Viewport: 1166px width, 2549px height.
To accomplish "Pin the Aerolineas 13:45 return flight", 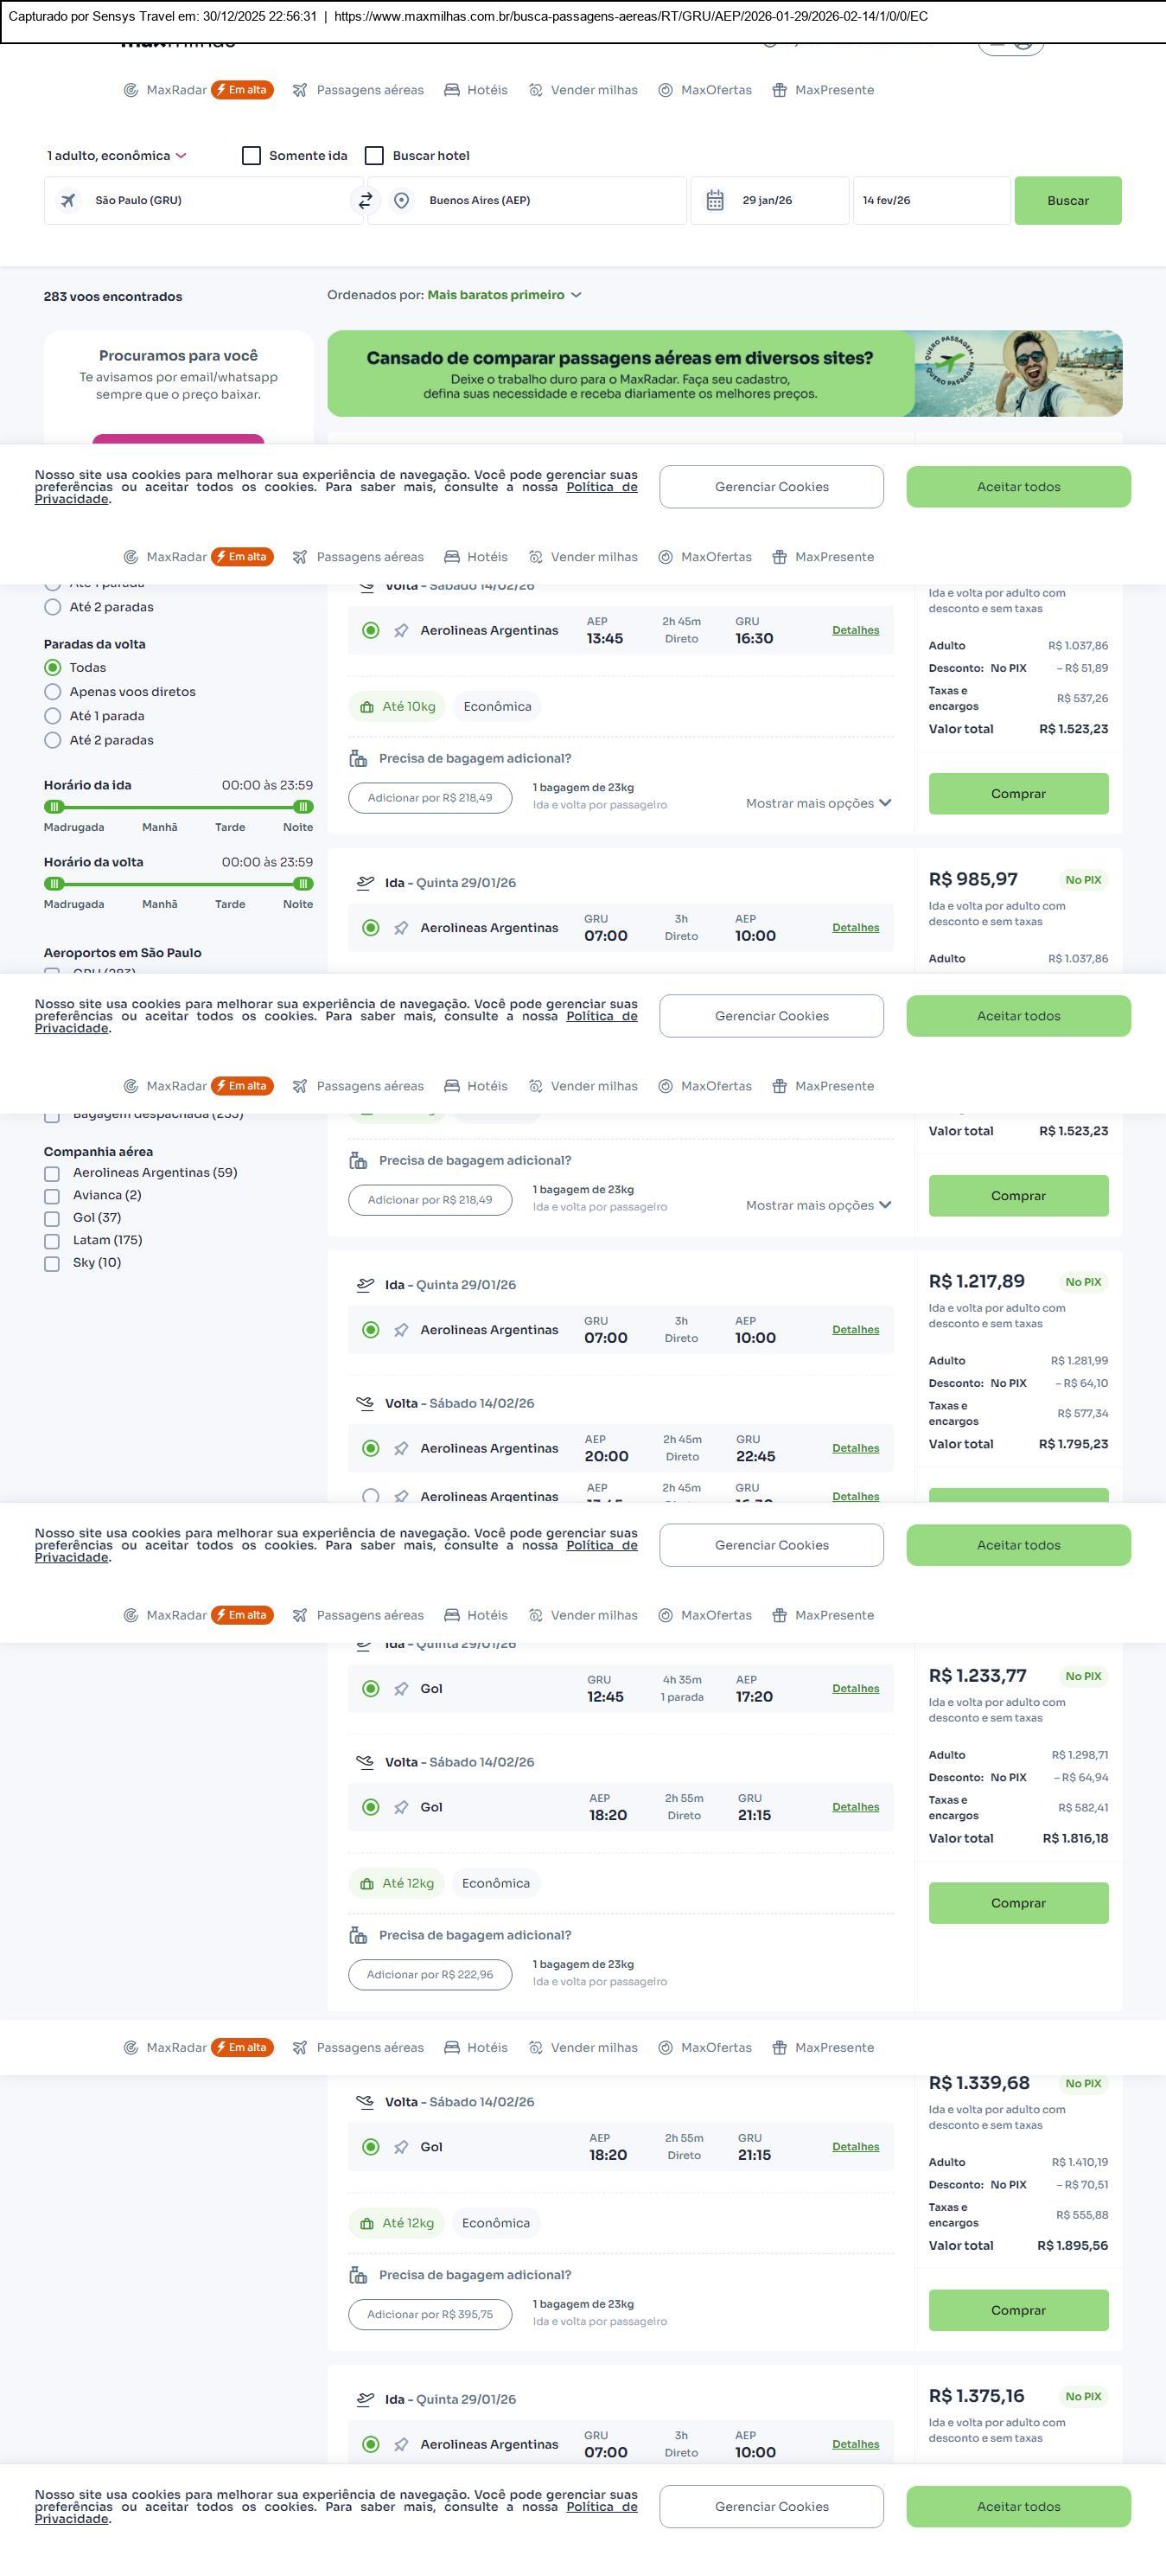I will (402, 631).
